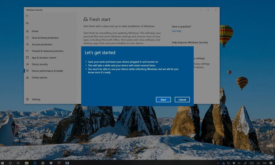
Task: Launch Microsoft Edge from the taskbar
Action: click(x=35, y=162)
